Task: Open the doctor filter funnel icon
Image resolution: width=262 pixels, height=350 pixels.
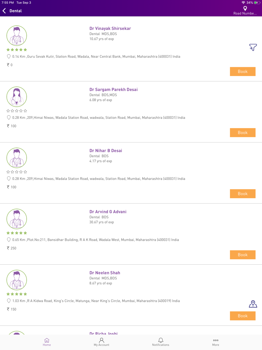Action: [x=253, y=47]
